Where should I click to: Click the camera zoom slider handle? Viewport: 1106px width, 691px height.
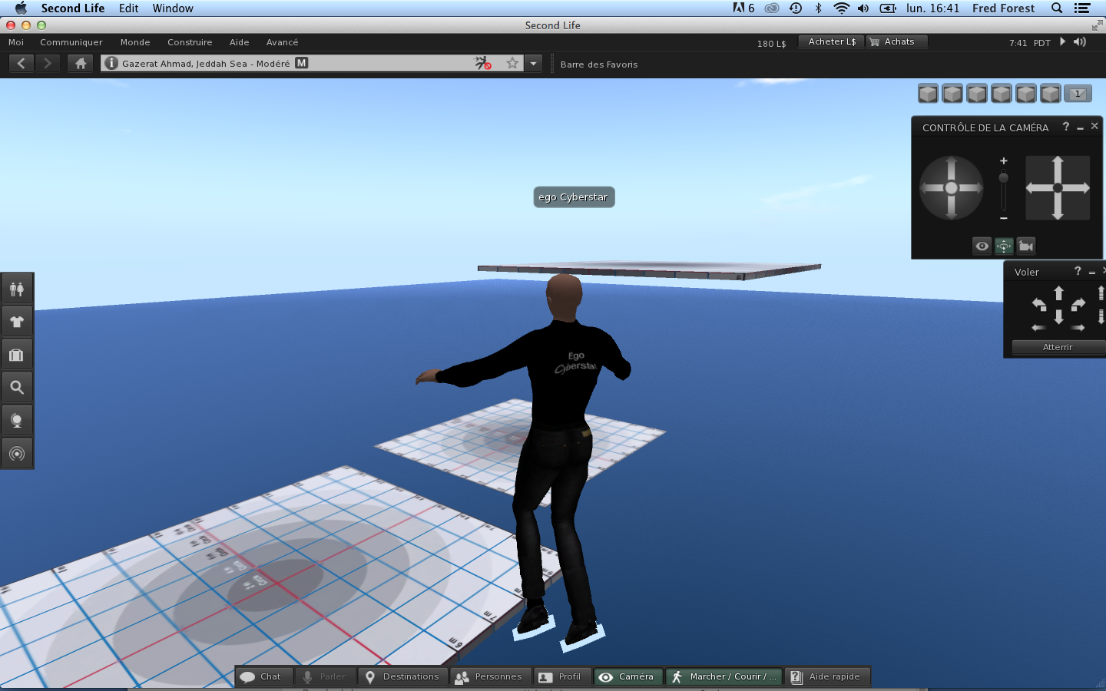point(1003,178)
